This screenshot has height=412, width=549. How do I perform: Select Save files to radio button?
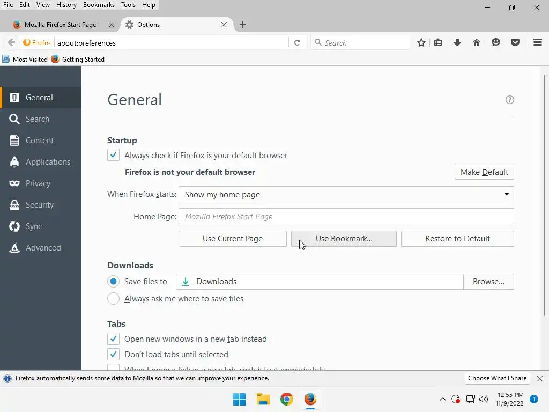click(113, 281)
